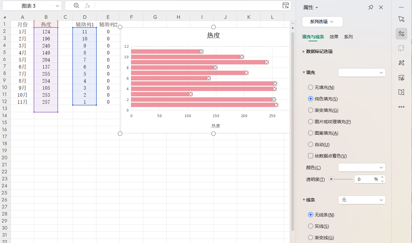Select the 实线 radio option

tap(311, 226)
